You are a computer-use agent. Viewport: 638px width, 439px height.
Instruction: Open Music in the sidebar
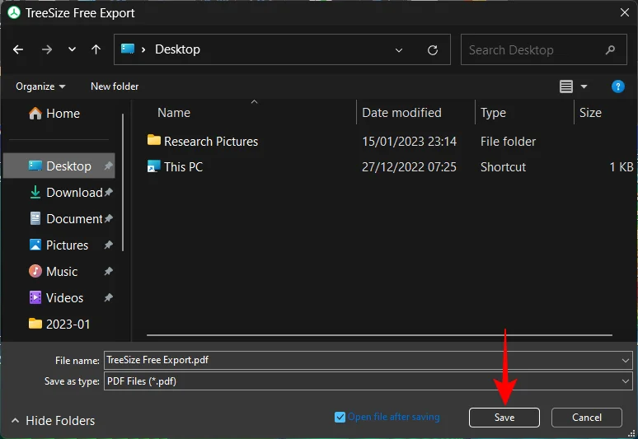(x=62, y=271)
